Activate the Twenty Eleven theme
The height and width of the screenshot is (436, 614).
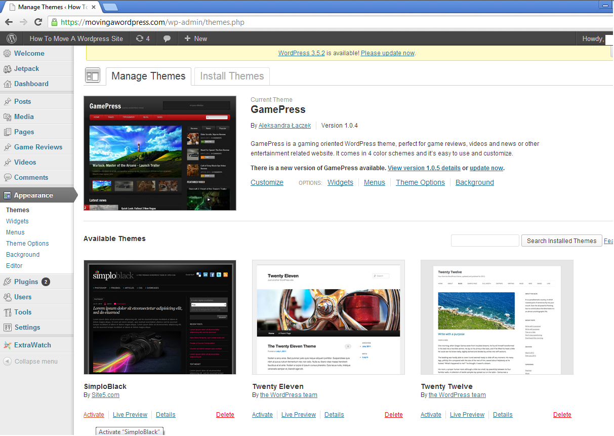(262, 414)
